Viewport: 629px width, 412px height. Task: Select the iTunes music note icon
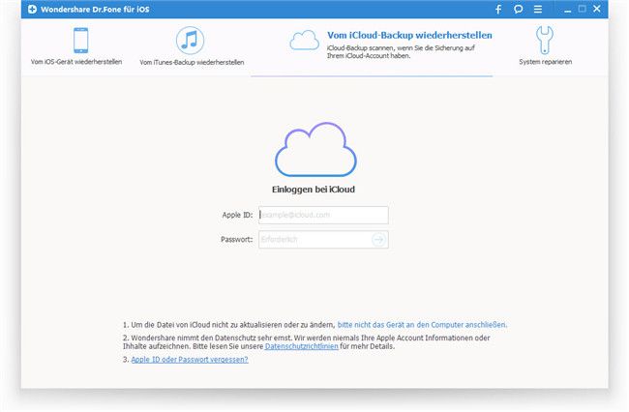point(190,41)
